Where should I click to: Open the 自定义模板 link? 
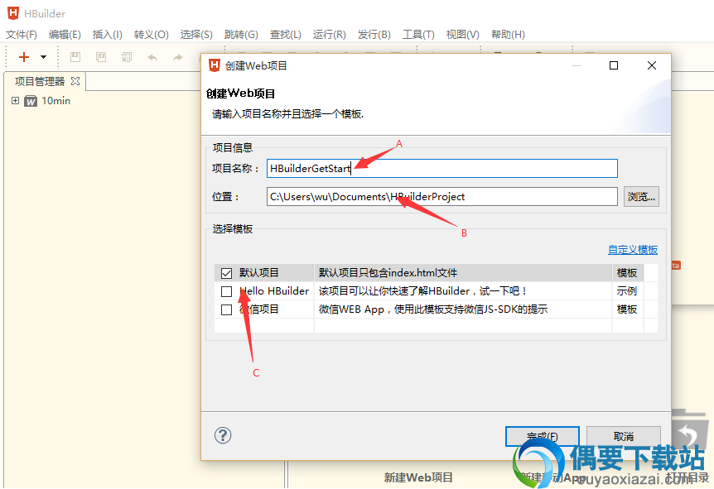click(633, 250)
